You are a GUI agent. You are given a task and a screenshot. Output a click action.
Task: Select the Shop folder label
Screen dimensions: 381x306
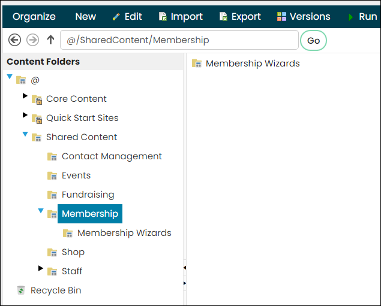point(73,252)
